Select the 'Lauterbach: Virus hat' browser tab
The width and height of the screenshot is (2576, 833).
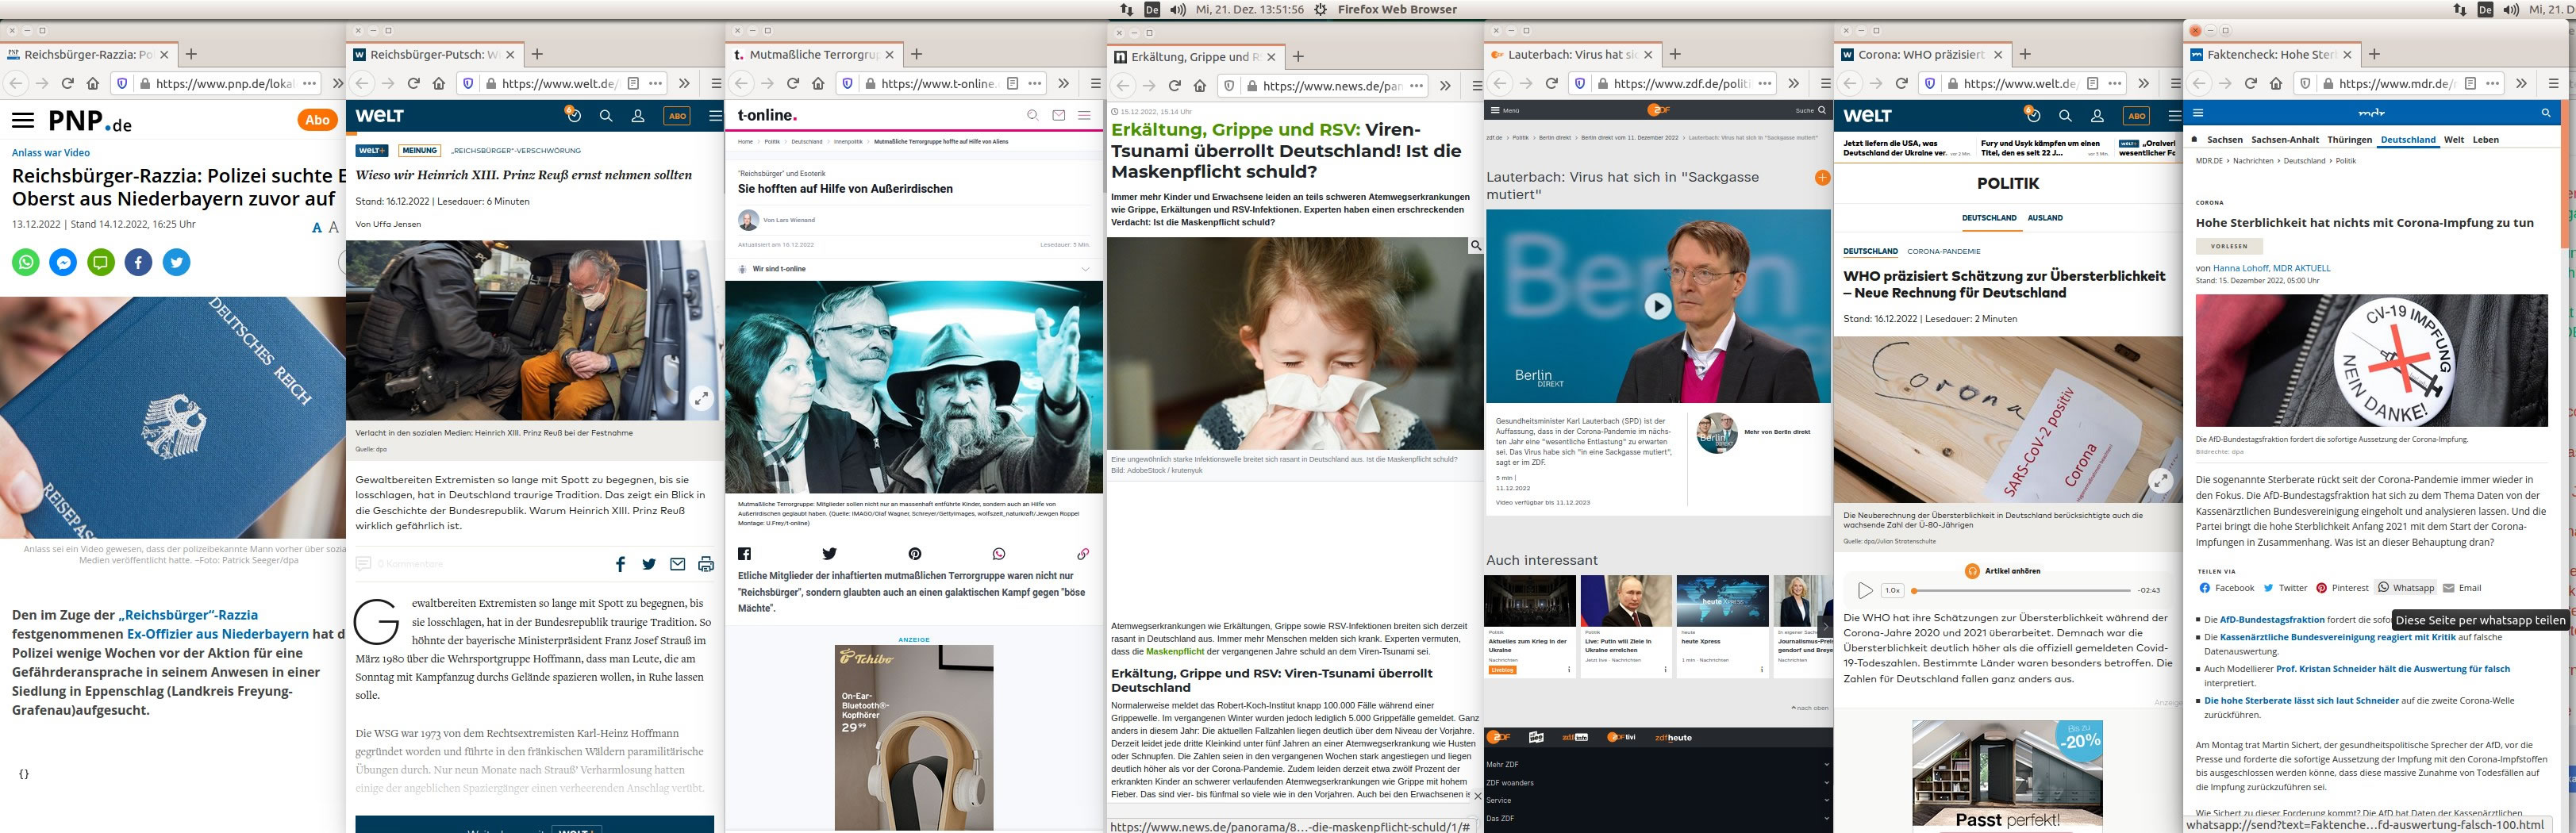coord(1572,54)
